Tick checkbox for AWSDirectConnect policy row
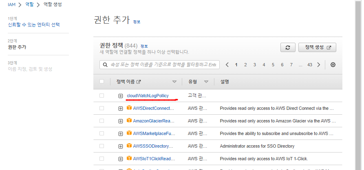This screenshot has height=170, width=364. click(101, 108)
